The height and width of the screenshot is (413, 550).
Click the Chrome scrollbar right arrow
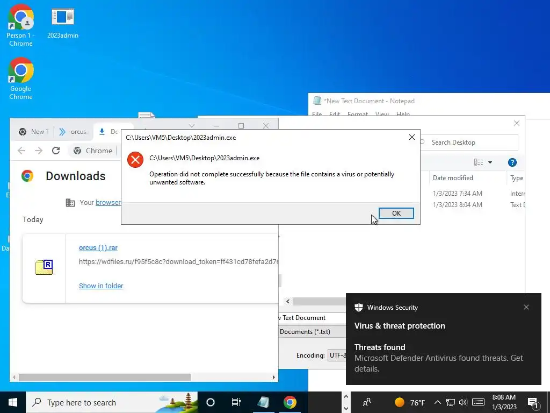[274, 377]
